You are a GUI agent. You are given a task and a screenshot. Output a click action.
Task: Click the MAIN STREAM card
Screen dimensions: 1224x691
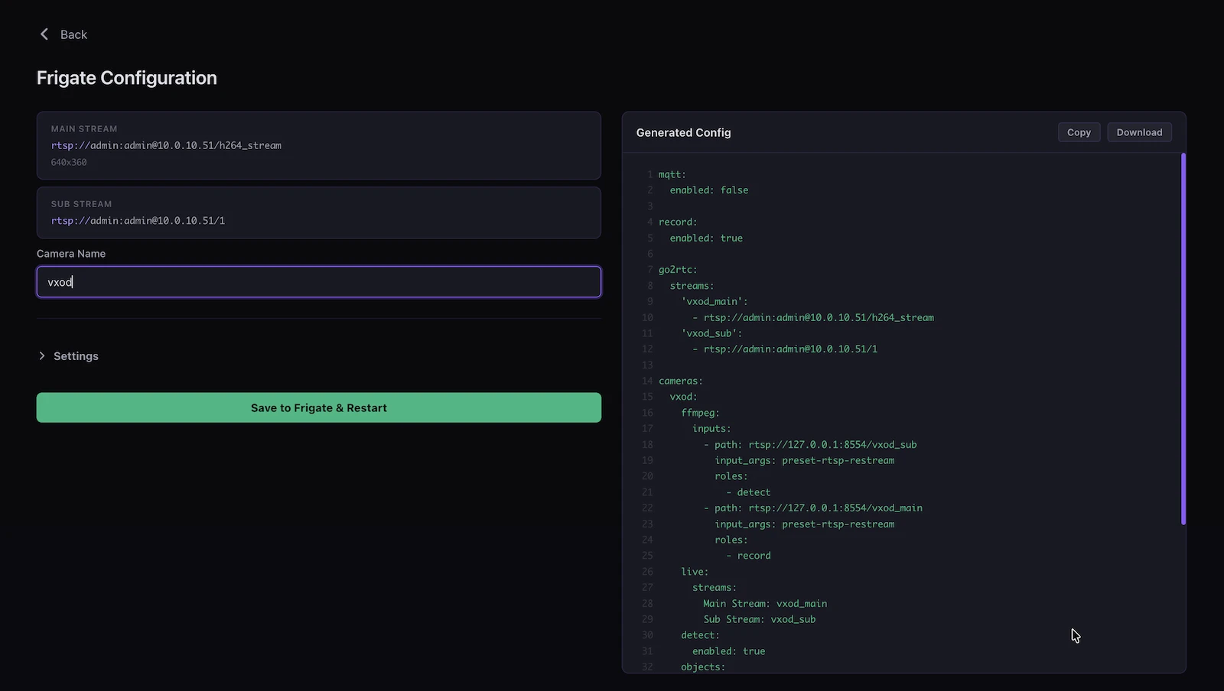pyautogui.click(x=319, y=145)
